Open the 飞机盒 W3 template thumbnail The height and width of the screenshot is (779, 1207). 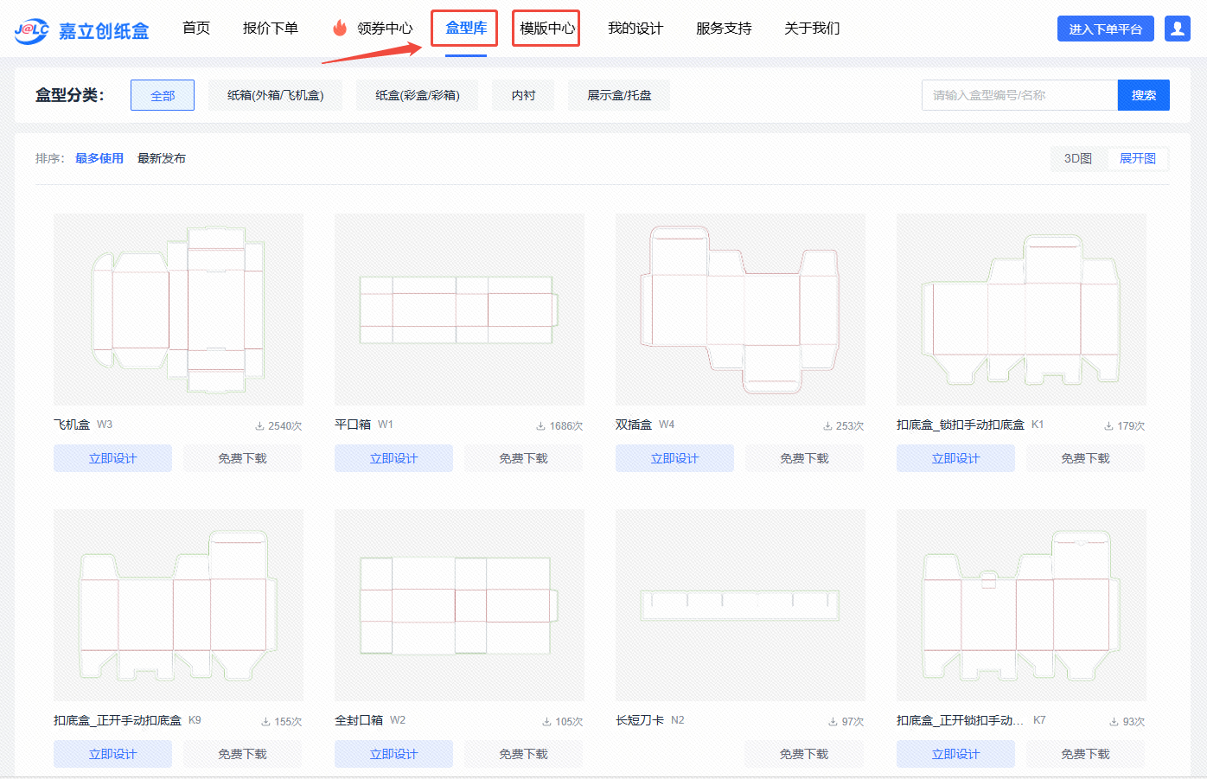[x=178, y=309]
